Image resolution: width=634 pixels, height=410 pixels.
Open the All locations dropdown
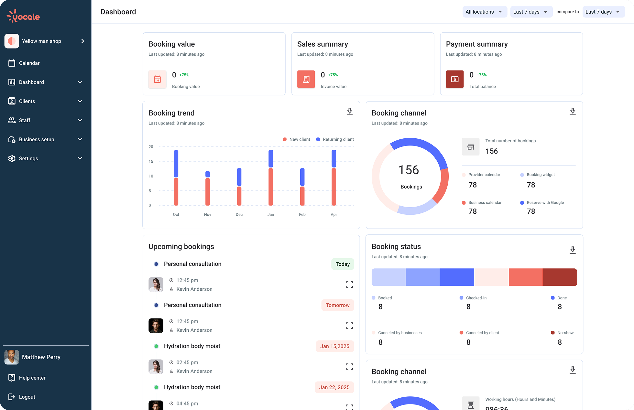[485, 12]
